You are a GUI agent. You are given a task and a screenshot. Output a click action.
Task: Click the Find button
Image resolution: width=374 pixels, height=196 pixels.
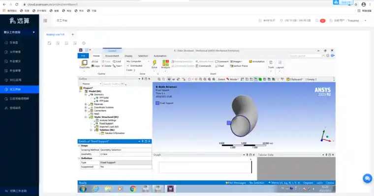pyautogui.click(x=117, y=61)
